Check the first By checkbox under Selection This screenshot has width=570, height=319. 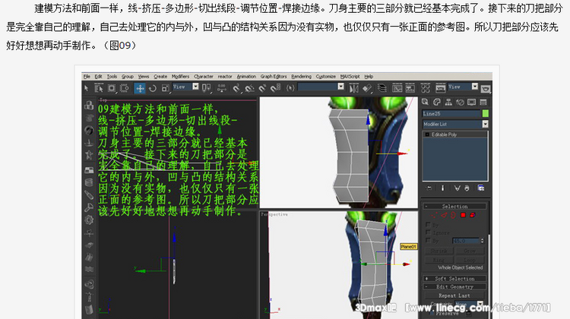click(428, 225)
